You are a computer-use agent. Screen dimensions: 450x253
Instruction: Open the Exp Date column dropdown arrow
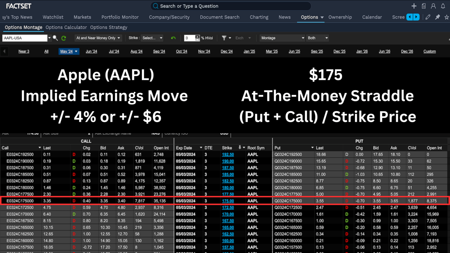point(201,148)
